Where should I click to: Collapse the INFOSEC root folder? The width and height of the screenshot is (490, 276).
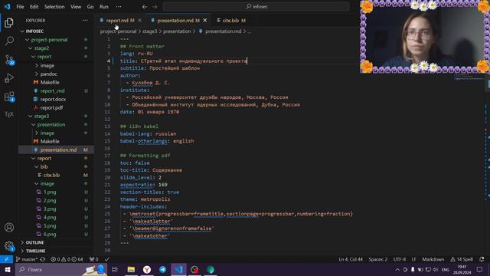(34, 31)
